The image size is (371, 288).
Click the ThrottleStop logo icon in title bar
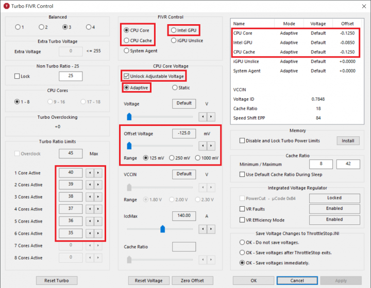click(x=6, y=6)
